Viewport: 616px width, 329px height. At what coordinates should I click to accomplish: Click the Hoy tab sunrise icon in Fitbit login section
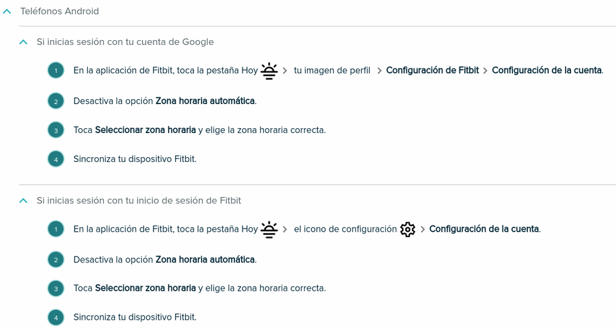[x=269, y=229]
